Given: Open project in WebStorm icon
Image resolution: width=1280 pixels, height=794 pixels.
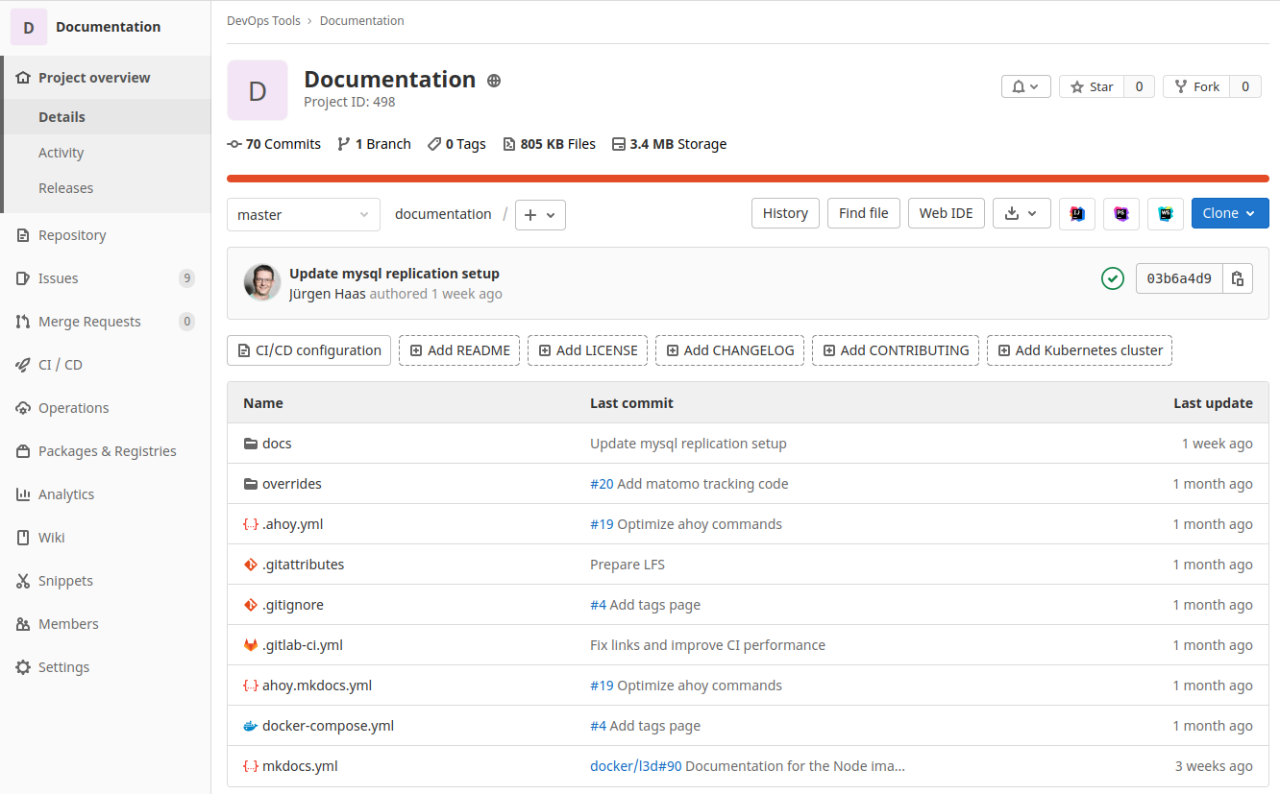Looking at the screenshot, I should (x=1166, y=214).
